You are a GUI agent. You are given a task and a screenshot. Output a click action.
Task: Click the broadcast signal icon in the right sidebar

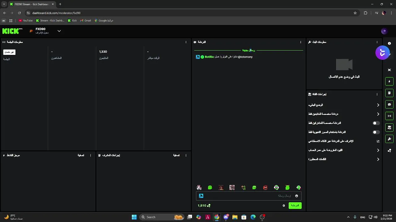[390, 116]
